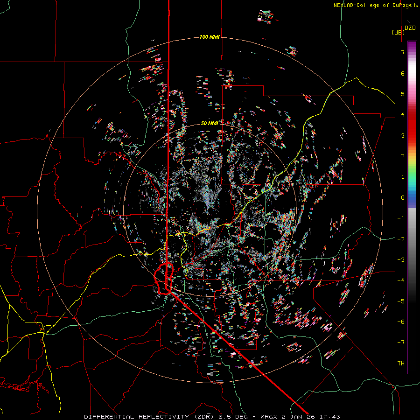Click the Differential Reflectivity KRGX caption

pos(212,417)
